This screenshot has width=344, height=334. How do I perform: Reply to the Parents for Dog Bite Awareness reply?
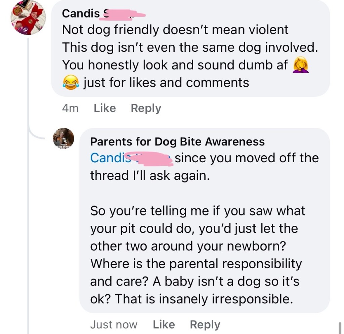(x=205, y=325)
